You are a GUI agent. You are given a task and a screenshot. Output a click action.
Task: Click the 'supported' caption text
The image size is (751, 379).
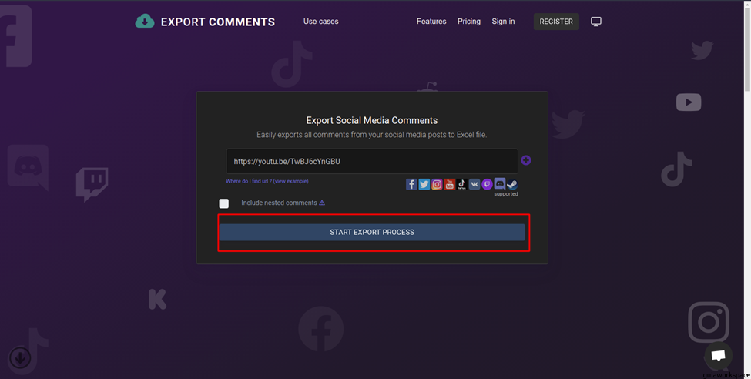pos(506,194)
